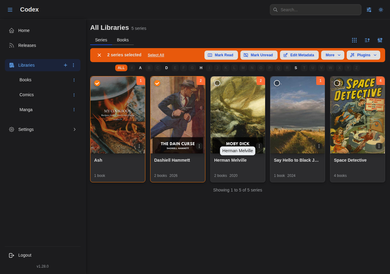Open the Ash series title
Screen dimensions: 390x274
coord(98,160)
